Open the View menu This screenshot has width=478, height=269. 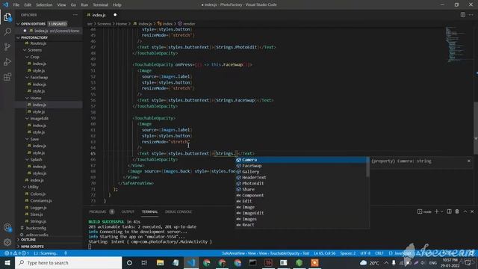[61, 5]
